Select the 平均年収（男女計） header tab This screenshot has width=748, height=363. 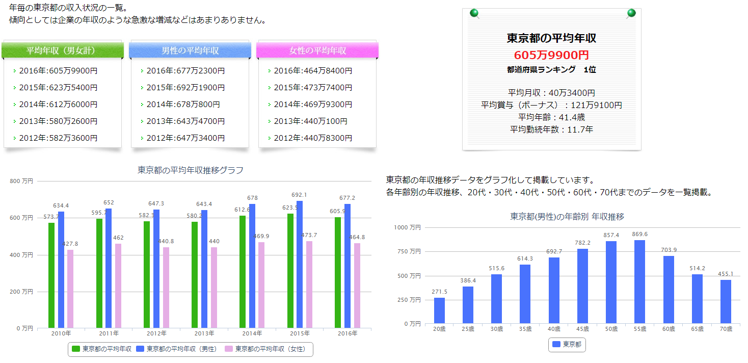coord(62,50)
